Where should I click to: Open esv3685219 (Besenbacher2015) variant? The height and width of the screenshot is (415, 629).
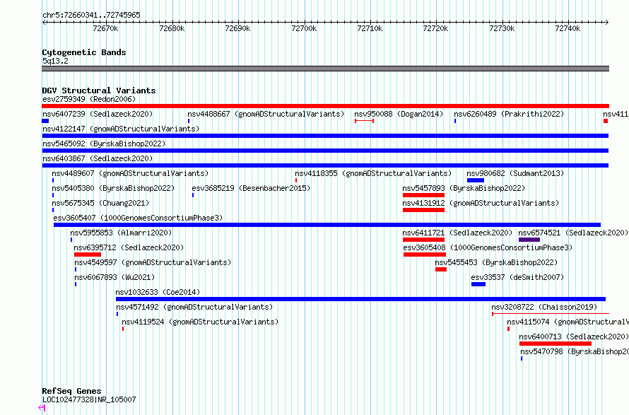click(251, 188)
